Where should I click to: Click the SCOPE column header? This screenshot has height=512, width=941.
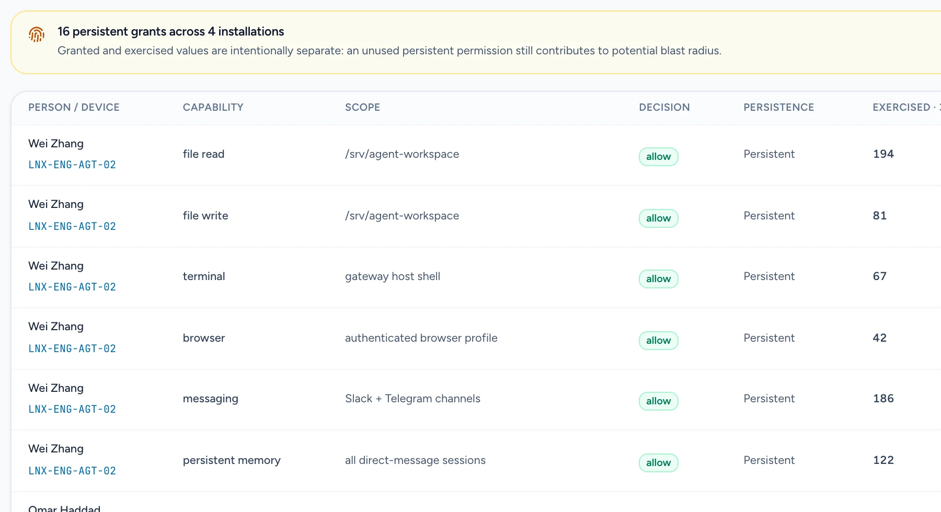pyautogui.click(x=362, y=107)
